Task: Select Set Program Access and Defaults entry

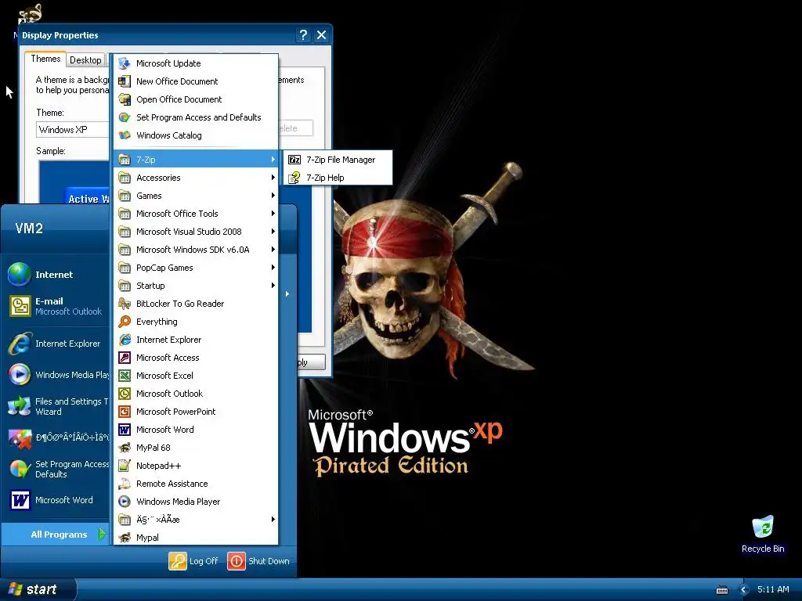Action: 196,117
